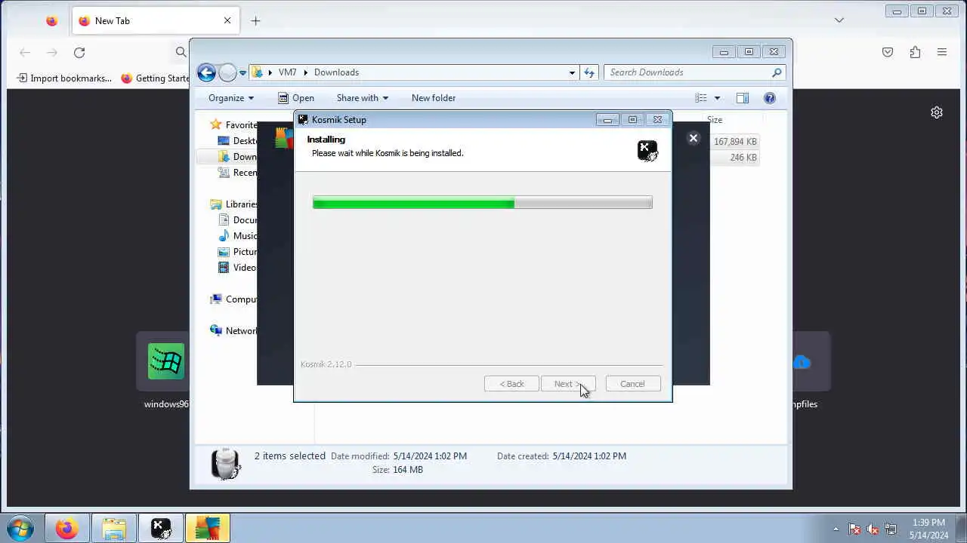Open the Firefox hamburger menu
This screenshot has height=543, width=967.
coord(942,52)
